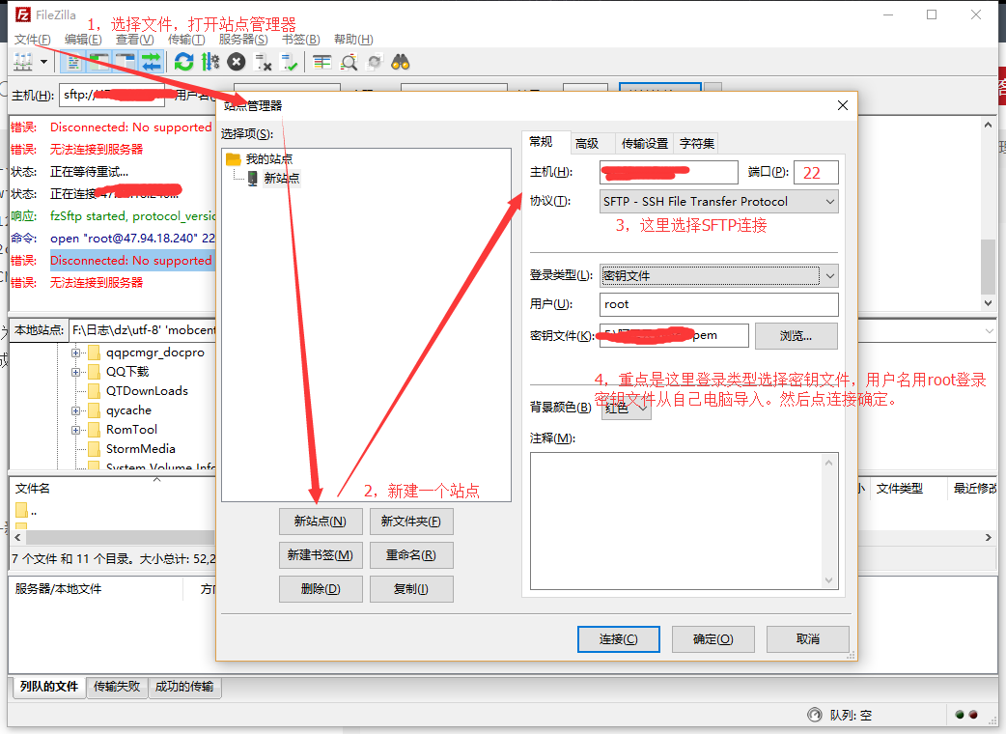This screenshot has width=1006, height=734.
Task: Refresh the file and folder lists
Action: tap(182, 61)
